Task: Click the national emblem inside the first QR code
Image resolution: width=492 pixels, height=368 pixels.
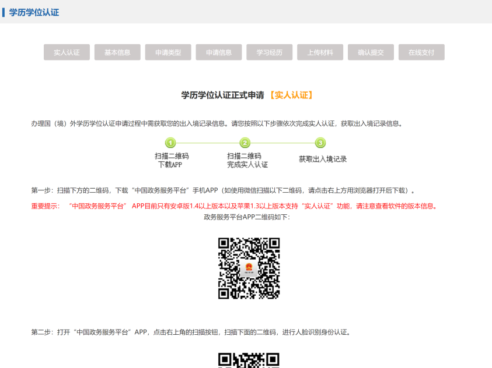Action: click(249, 268)
